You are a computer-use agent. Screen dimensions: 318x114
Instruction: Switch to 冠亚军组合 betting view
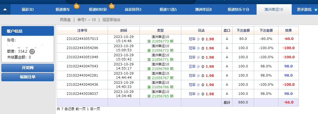click(111, 20)
